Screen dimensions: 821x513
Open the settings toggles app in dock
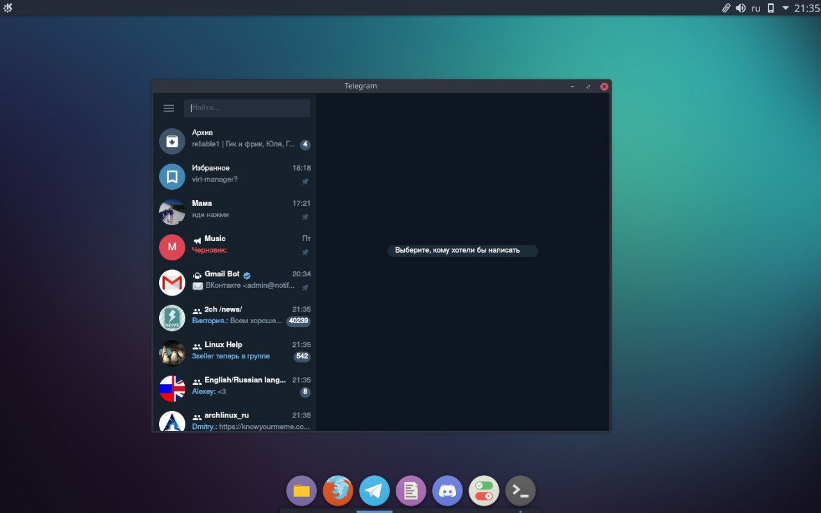click(x=484, y=491)
